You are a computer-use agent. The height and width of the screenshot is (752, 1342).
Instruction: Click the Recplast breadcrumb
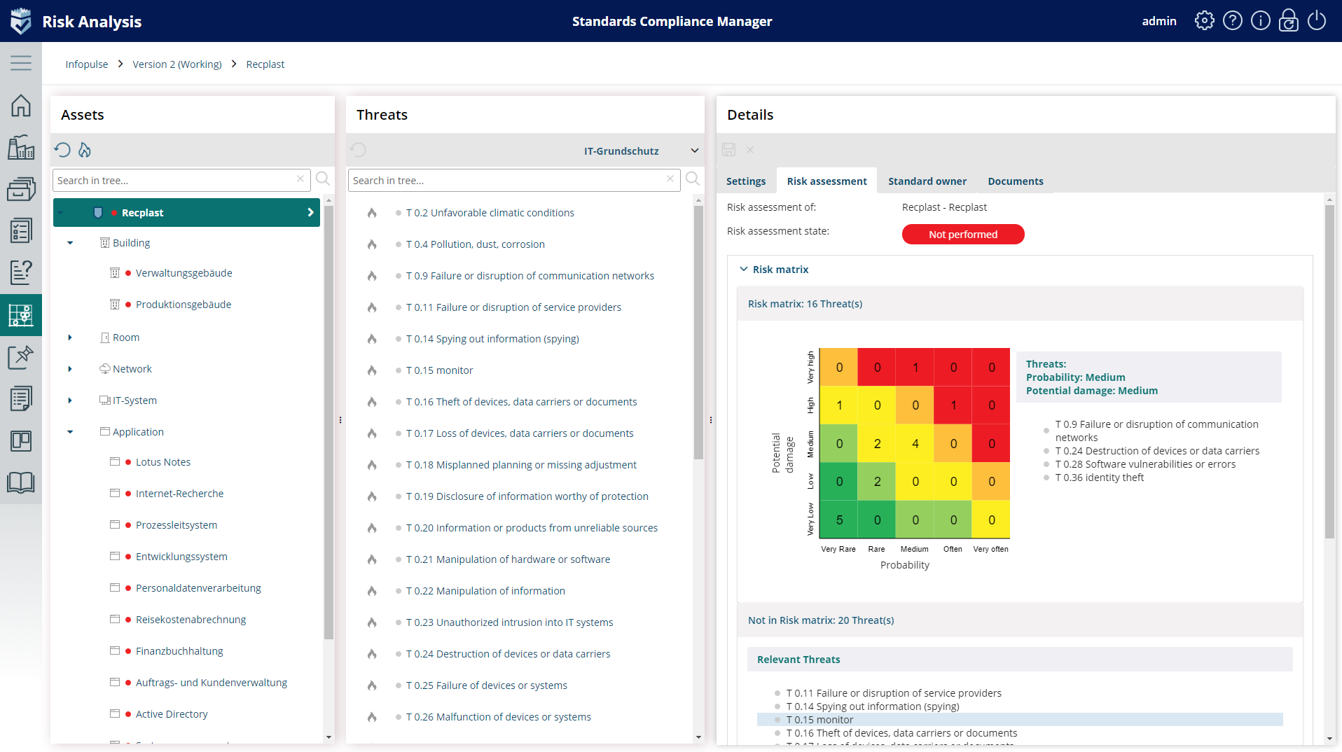click(265, 64)
